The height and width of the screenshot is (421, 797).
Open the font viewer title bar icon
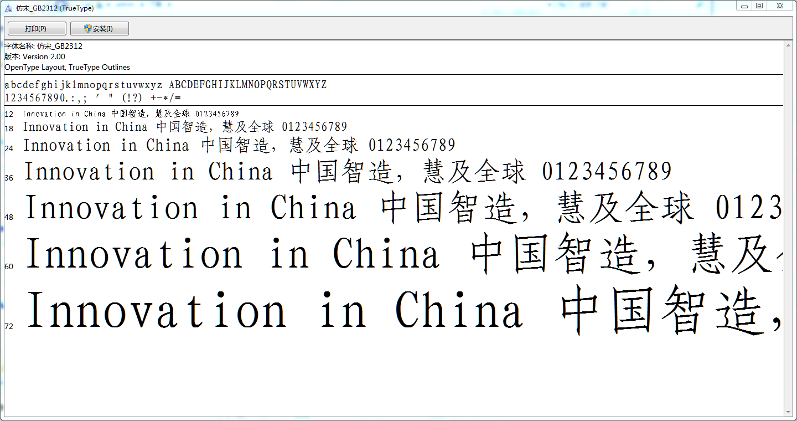click(x=8, y=8)
